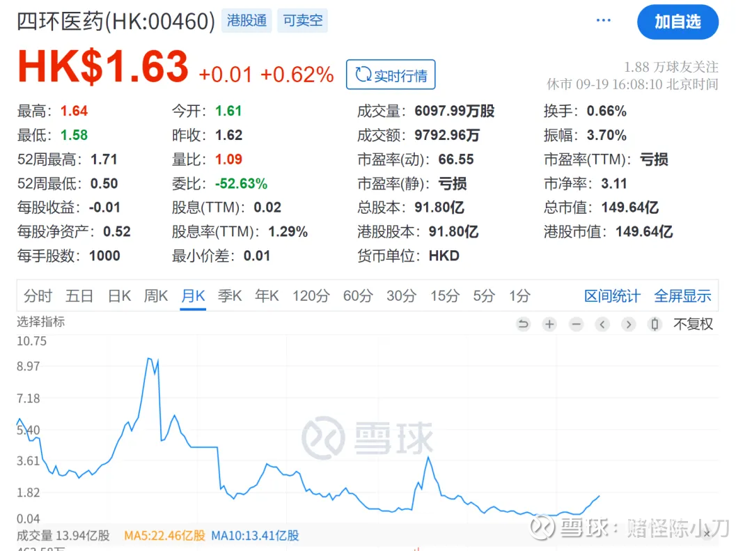Click the price line peak near 8.97
This screenshot has height=551, width=752.
tap(149, 359)
